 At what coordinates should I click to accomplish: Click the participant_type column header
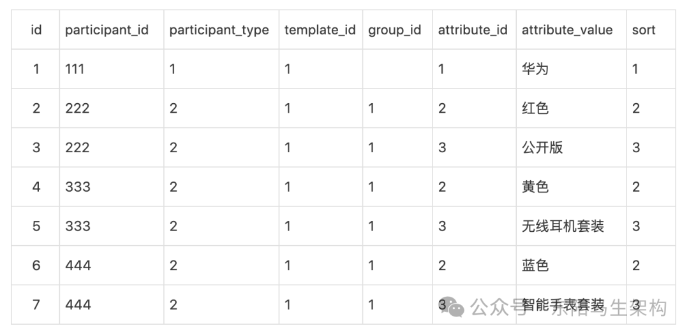coord(219,30)
